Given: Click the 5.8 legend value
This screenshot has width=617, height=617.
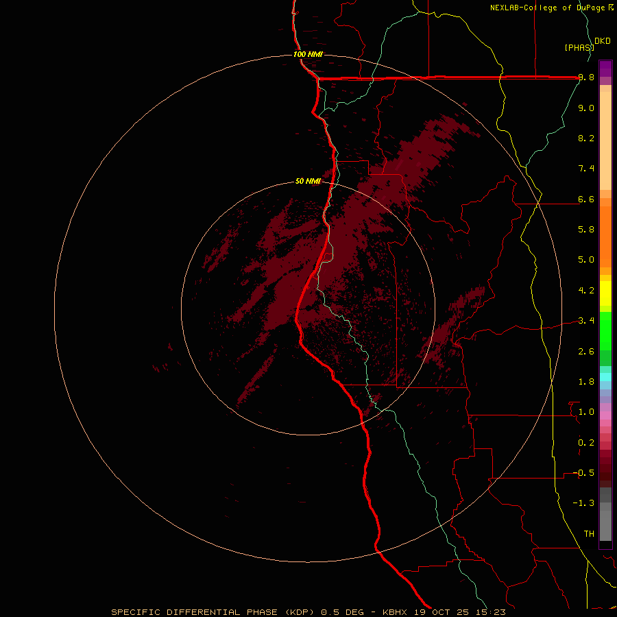Looking at the screenshot, I should pyautogui.click(x=586, y=230).
